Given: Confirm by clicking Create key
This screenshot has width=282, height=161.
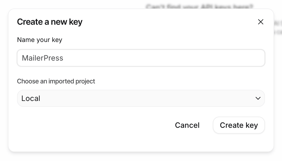Looking at the screenshot, I should pos(239,125).
